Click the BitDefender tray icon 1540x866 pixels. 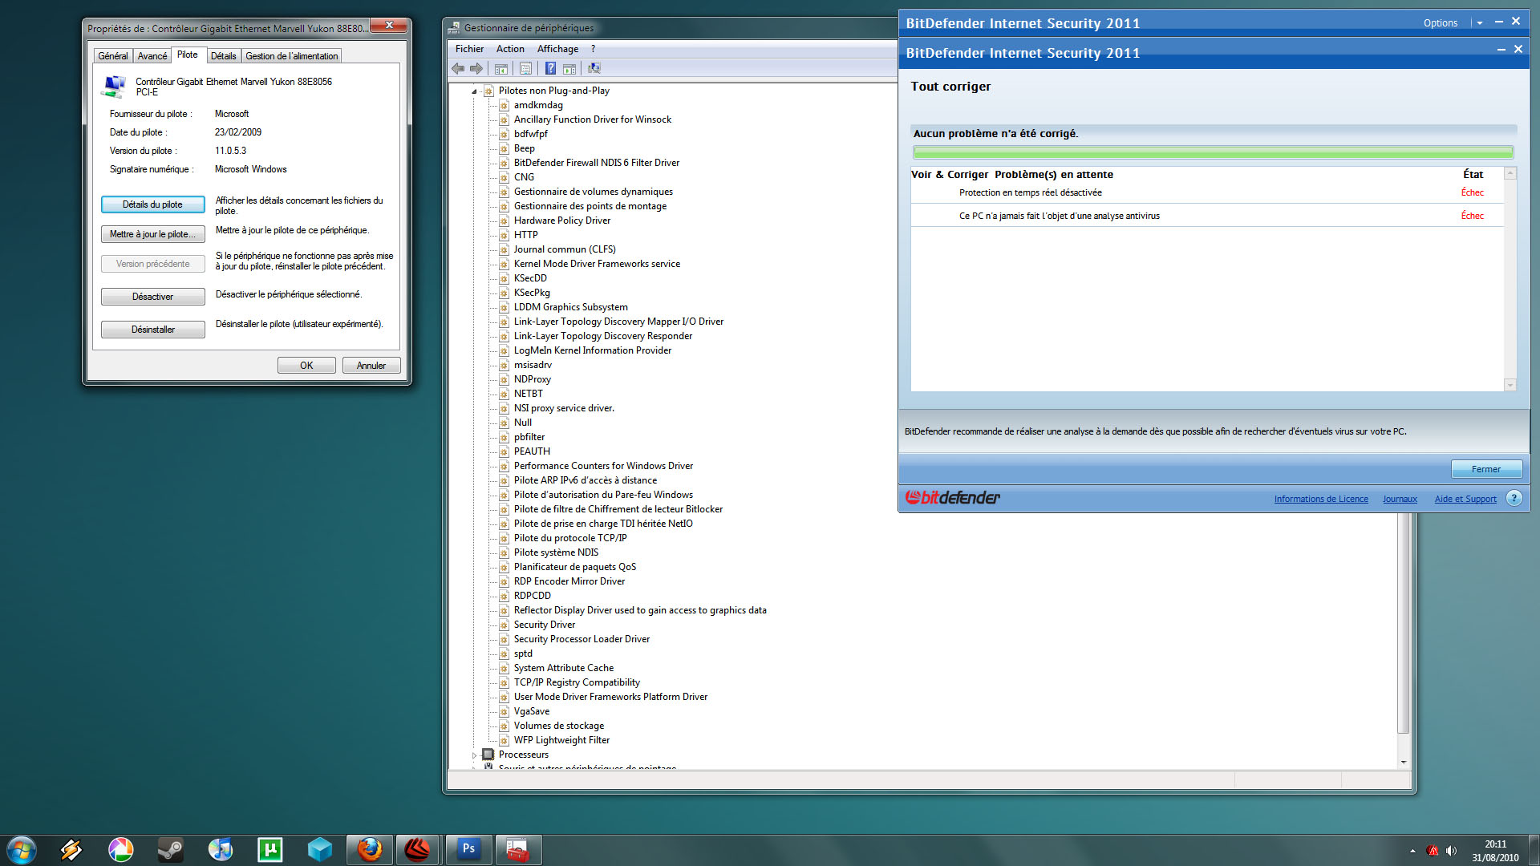click(1433, 851)
